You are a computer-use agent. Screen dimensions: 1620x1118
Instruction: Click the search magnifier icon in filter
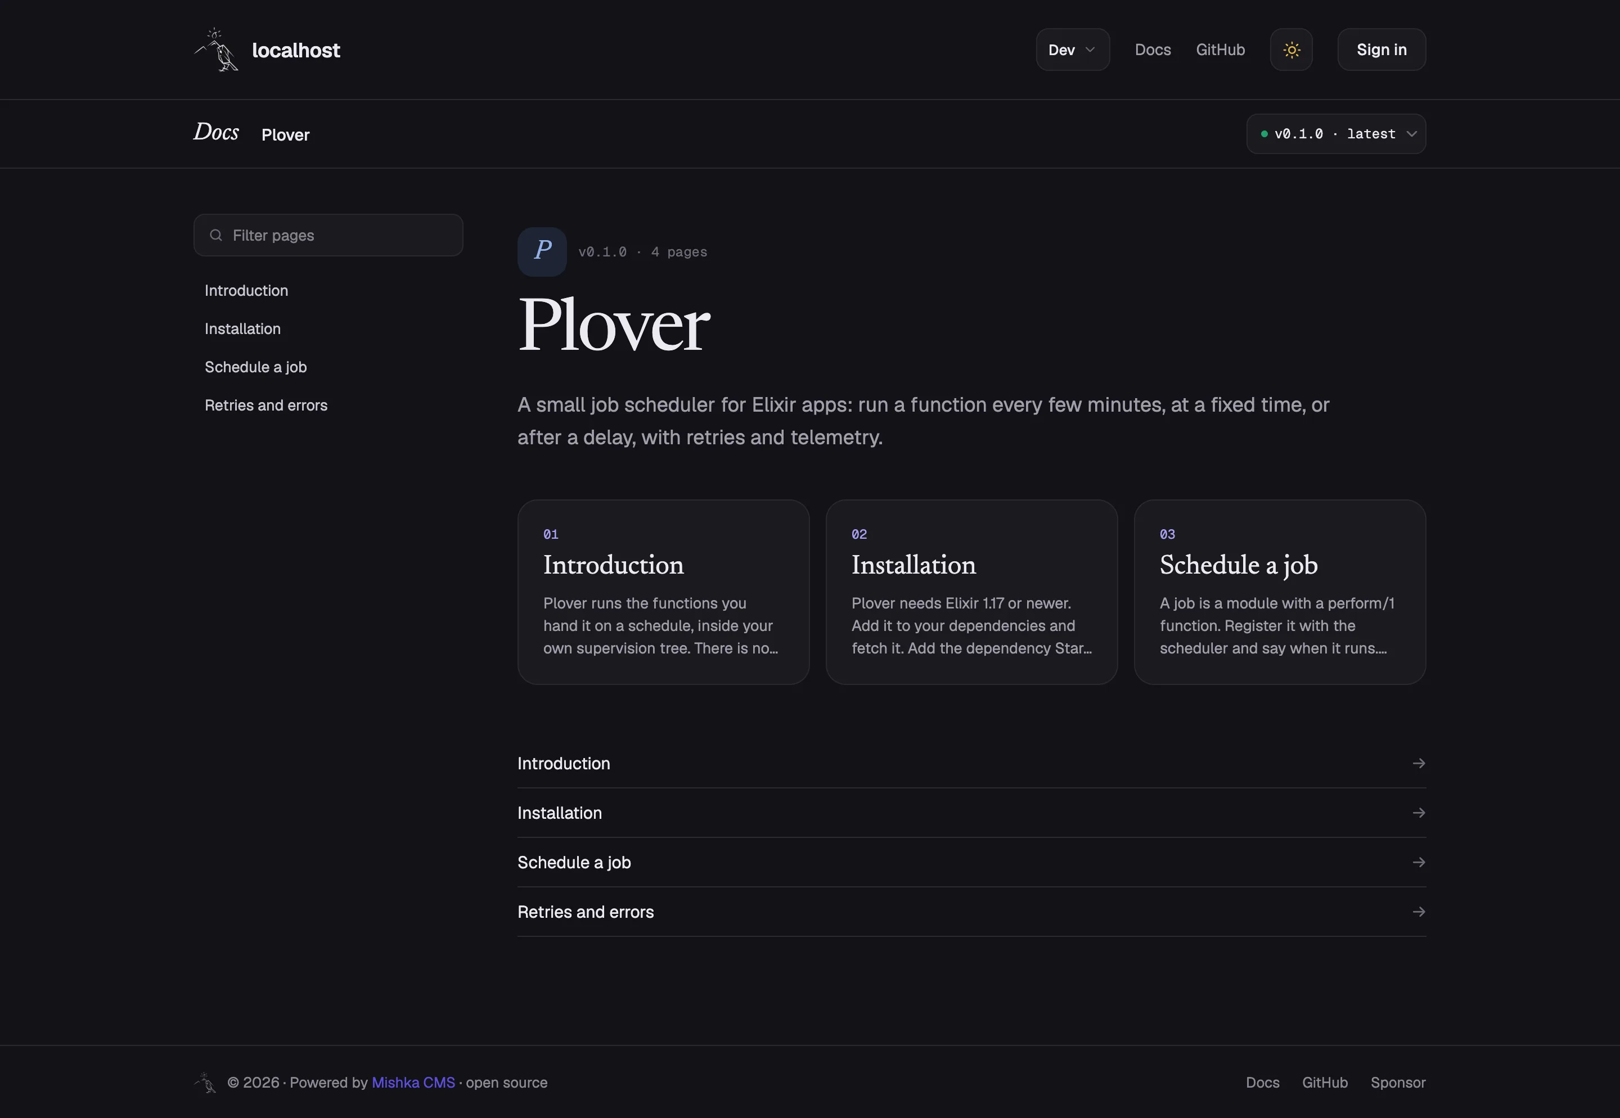pyautogui.click(x=216, y=236)
